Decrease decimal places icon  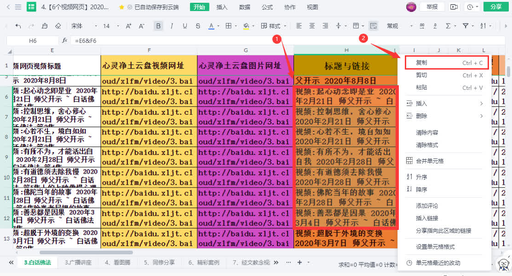click(x=435, y=26)
